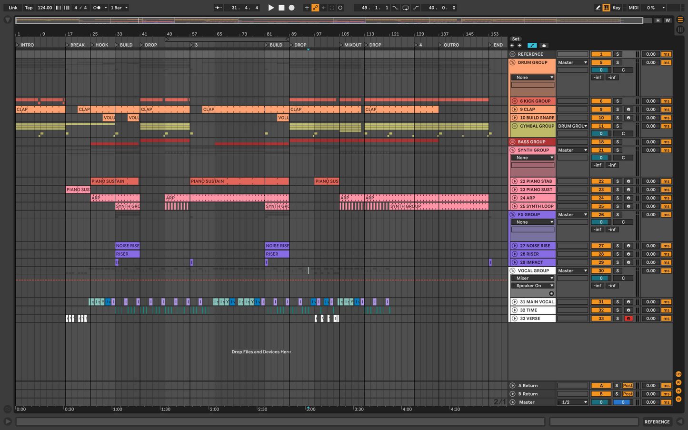Viewport: 688px width, 430px height.
Task: Open the Key map mode
Action: pos(617,8)
